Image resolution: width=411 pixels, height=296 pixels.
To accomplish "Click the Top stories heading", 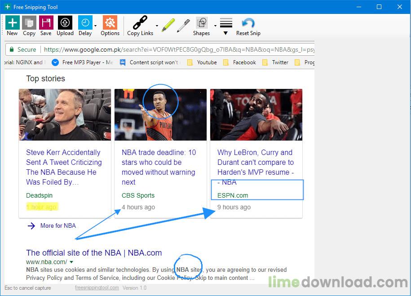I will click(46, 79).
